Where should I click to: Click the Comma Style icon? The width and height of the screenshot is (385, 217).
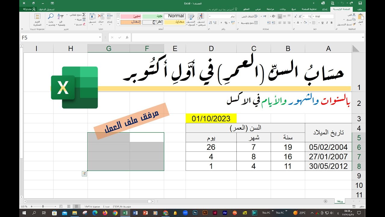click(x=221, y=23)
